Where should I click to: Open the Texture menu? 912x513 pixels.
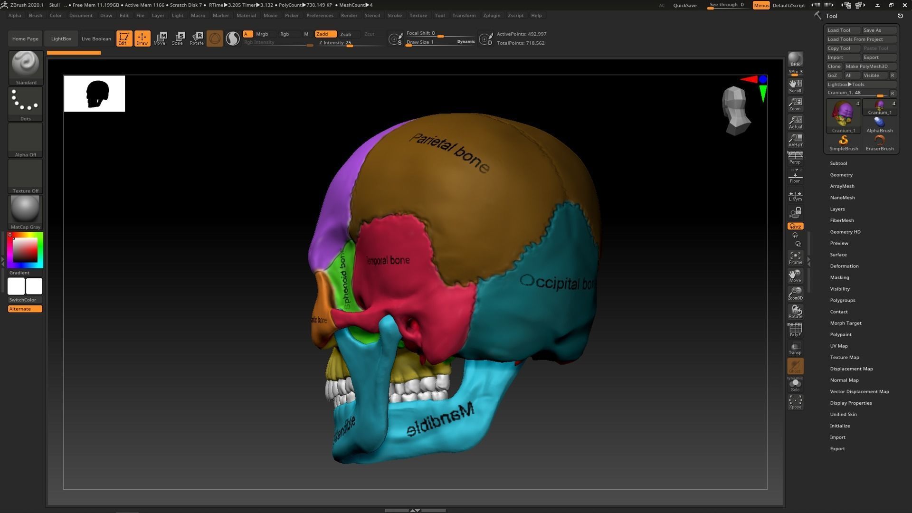(x=418, y=15)
